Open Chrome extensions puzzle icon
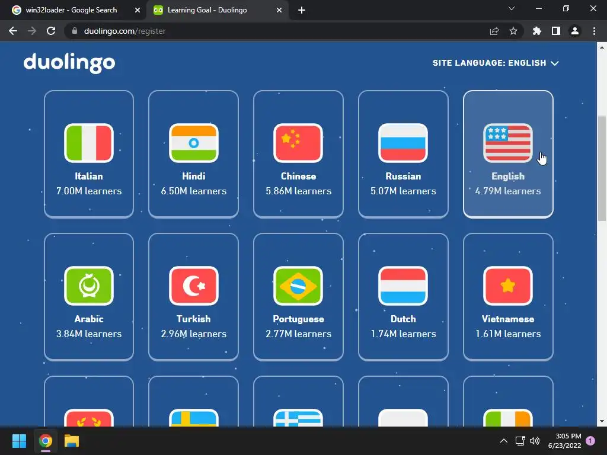The image size is (607, 455). tap(537, 31)
